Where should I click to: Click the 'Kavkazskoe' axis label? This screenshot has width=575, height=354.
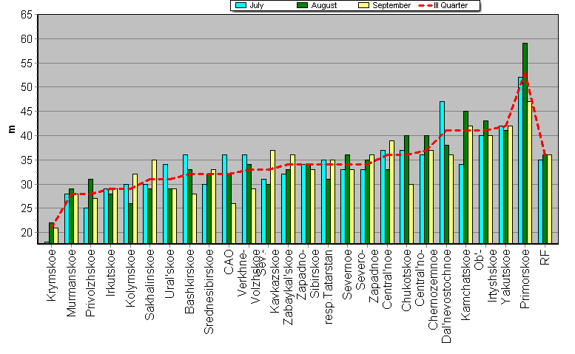pyautogui.click(x=275, y=281)
